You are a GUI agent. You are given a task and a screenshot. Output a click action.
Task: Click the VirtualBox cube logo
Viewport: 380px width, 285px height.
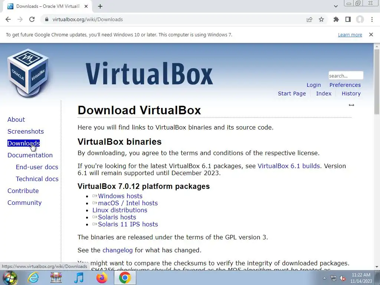28,73
